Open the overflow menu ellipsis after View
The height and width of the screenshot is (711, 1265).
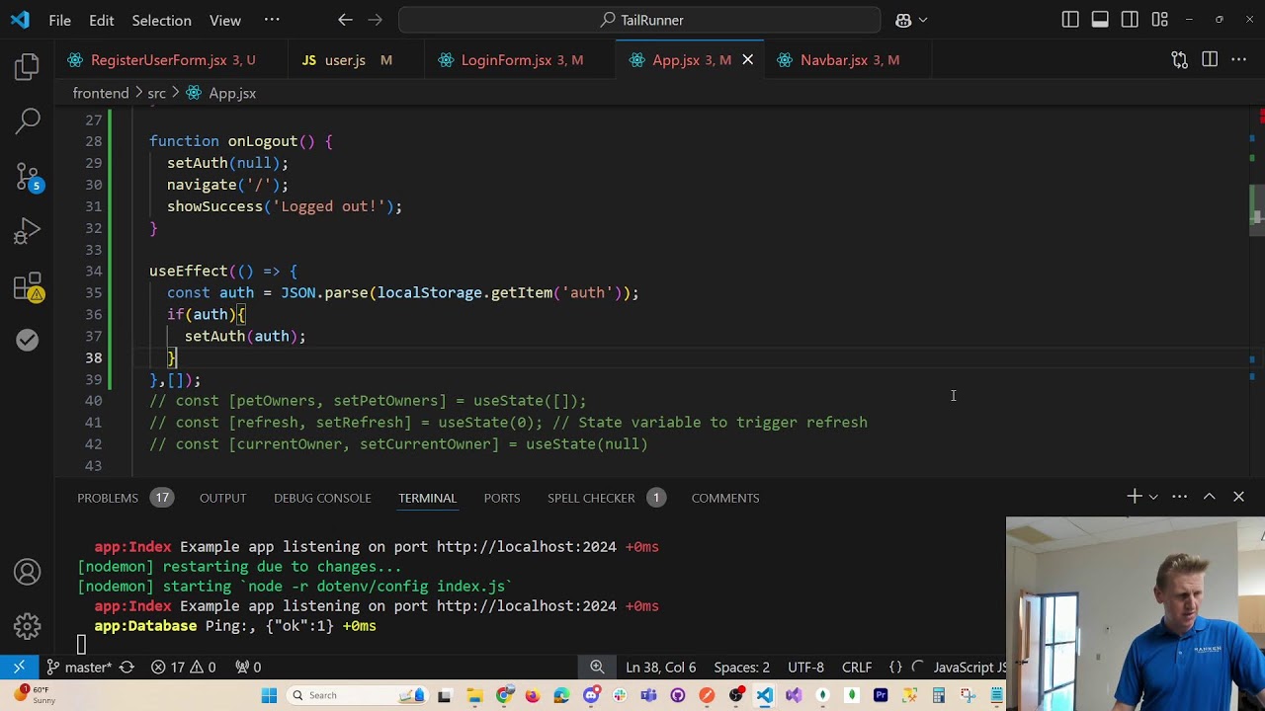pyautogui.click(x=272, y=20)
